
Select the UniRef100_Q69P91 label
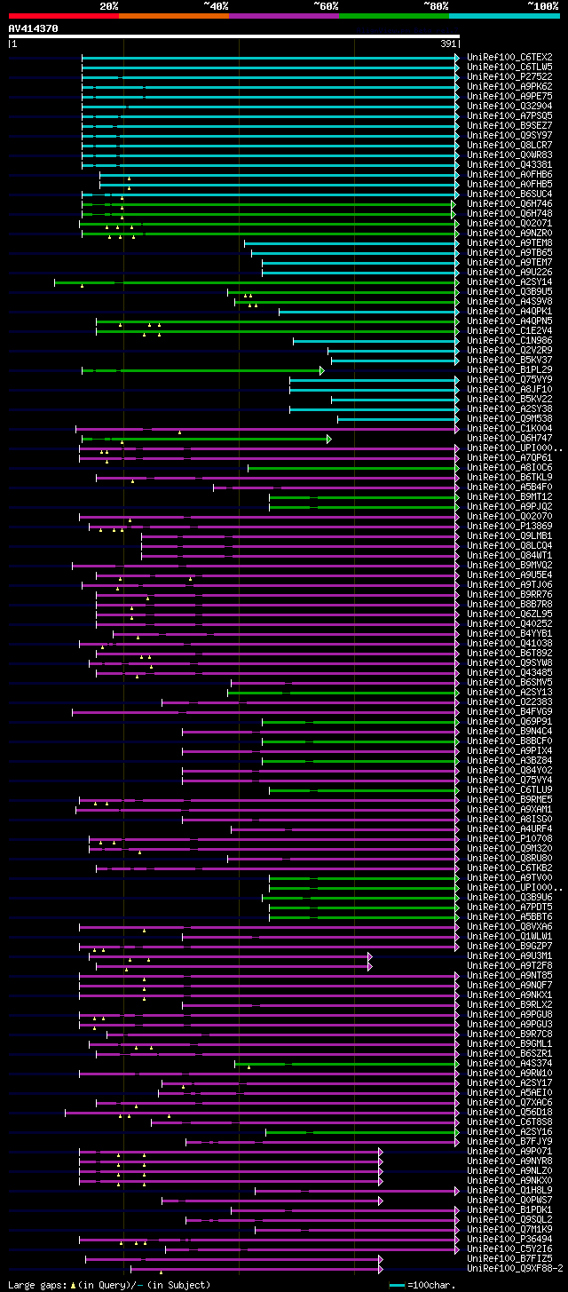[509, 721]
